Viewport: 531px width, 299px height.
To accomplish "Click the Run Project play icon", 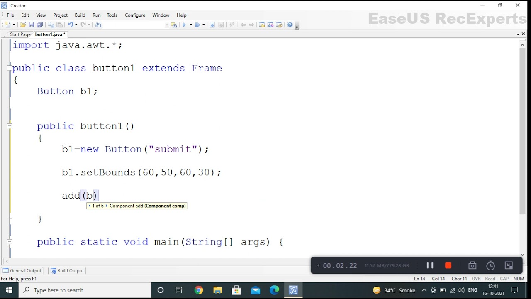I will pos(184,25).
